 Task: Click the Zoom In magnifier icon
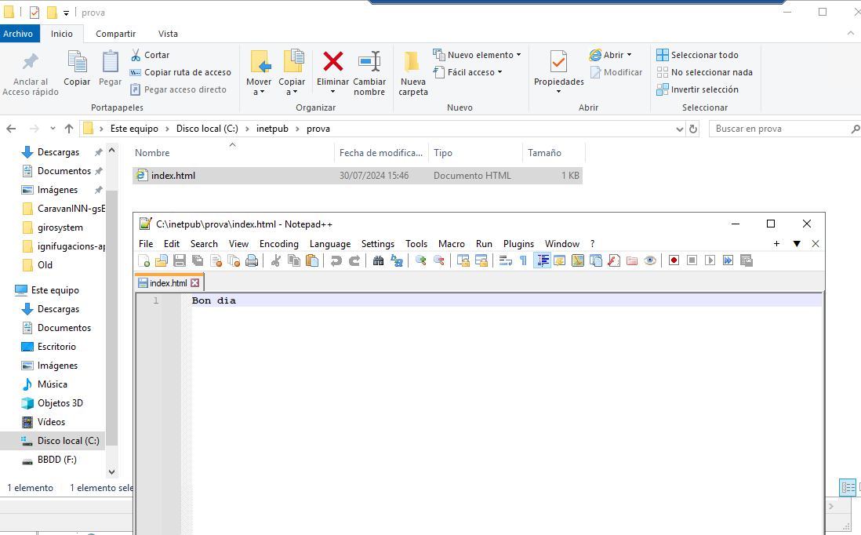click(x=421, y=260)
